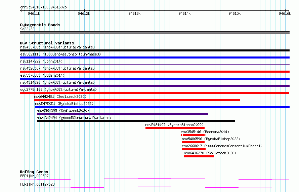299x192 pixels.
Task: Click the 94611k ruler tick label
Action: (34, 13)
